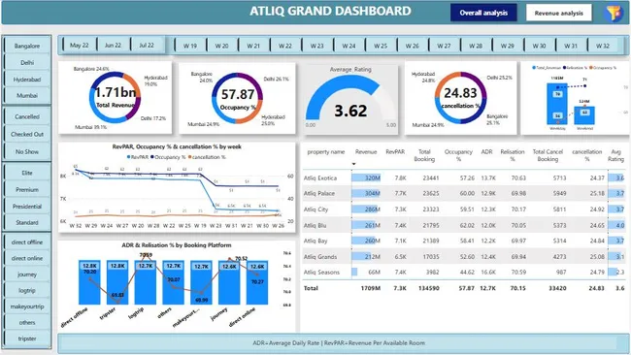Select week W 31 tab

[571, 46]
